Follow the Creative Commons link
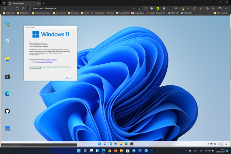Image resolution: width=231 pixels, height=154 pixels. tap(51, 60)
